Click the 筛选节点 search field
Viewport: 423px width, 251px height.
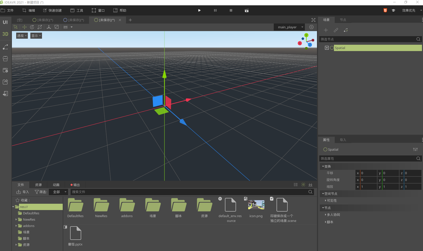(x=371, y=39)
